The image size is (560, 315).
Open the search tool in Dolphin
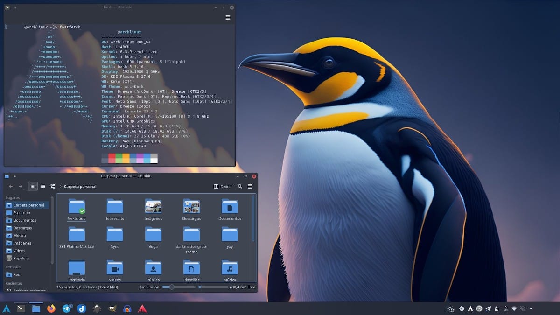[240, 186]
